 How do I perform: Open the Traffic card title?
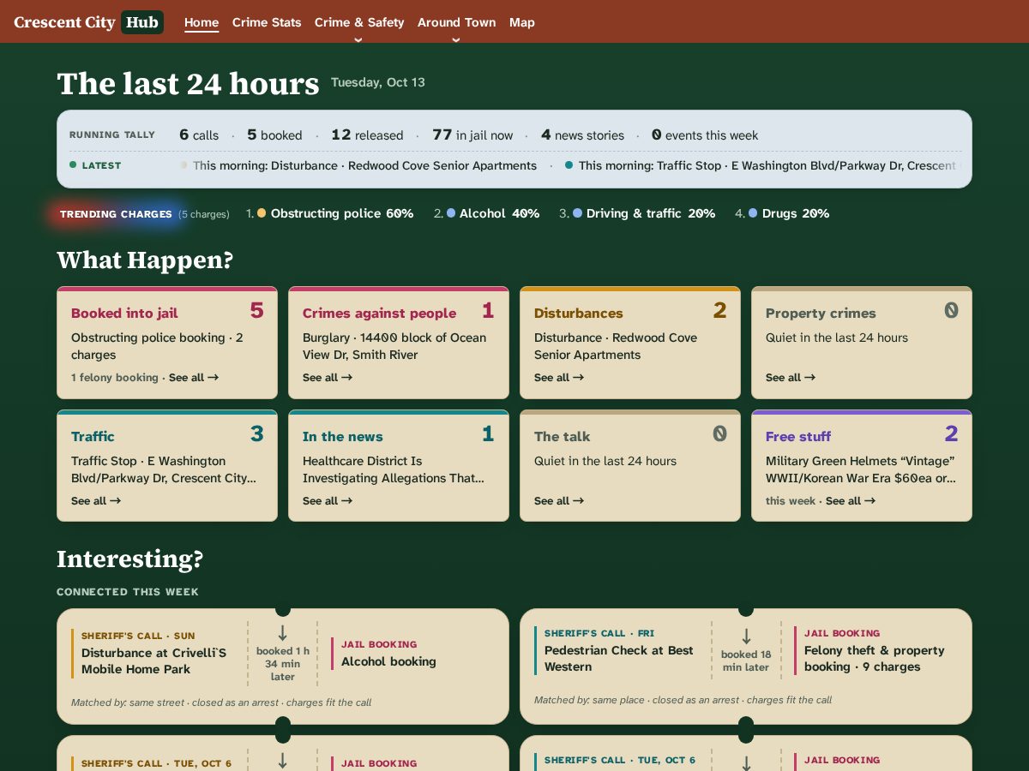tap(93, 436)
